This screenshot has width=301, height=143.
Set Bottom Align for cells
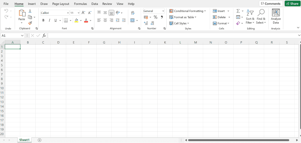(x=111, y=13)
